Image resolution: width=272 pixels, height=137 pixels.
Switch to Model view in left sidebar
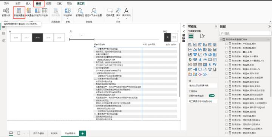tap(4, 40)
